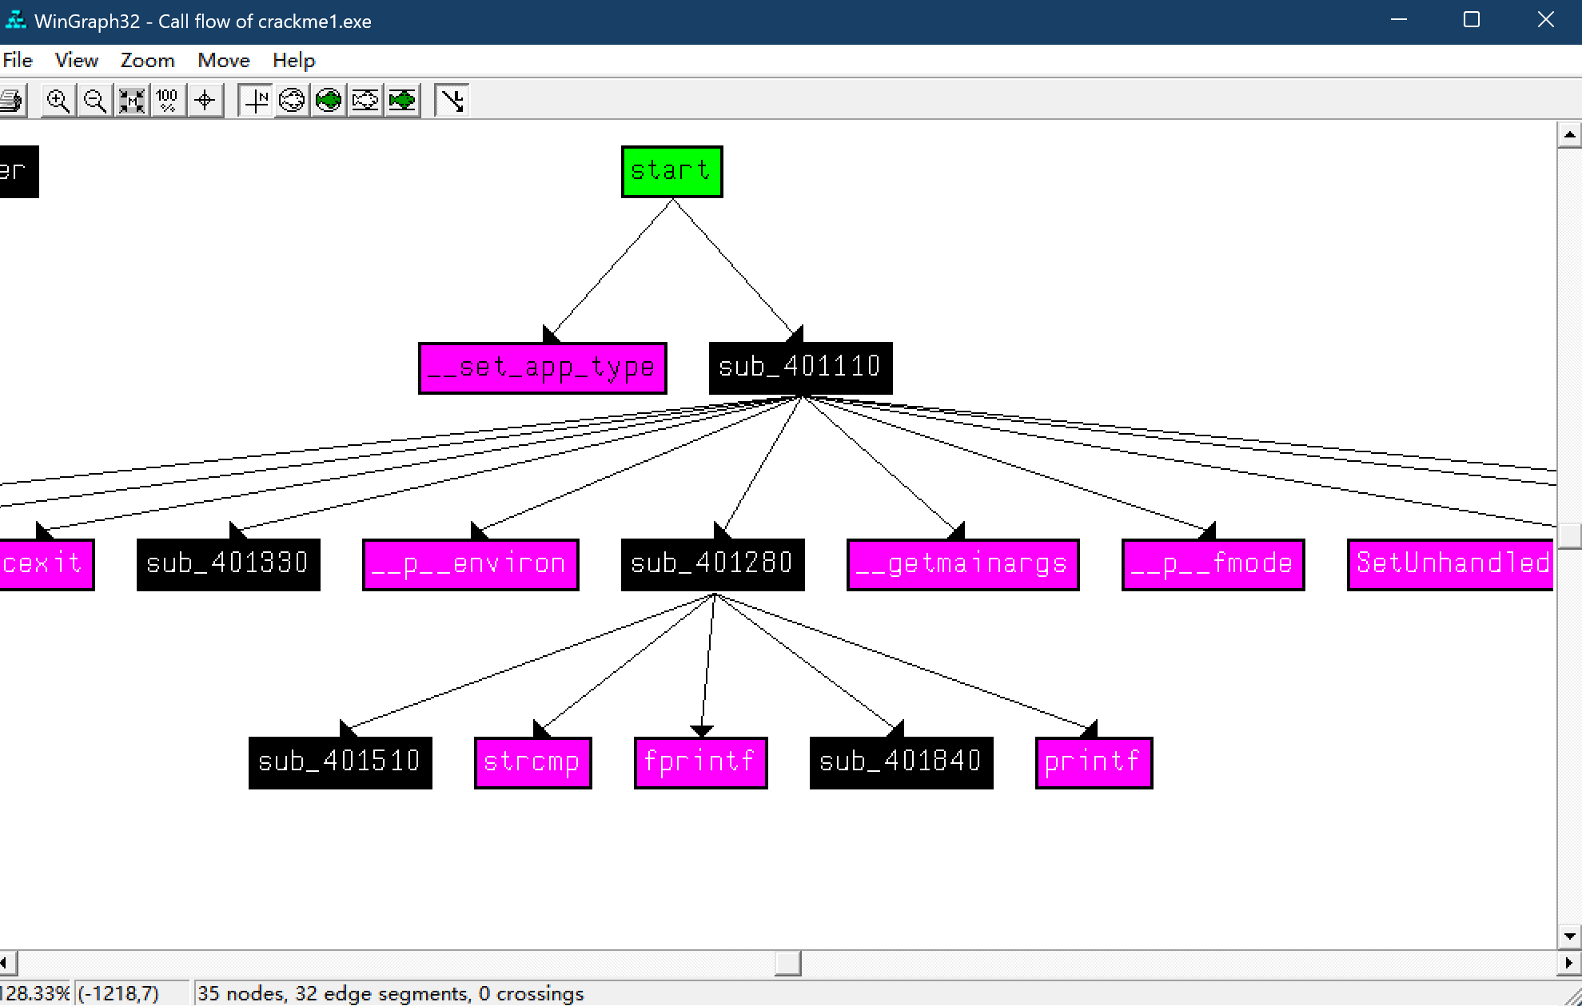Viewport: 1582px width, 1006px height.
Task: Open the Zoom menu
Action: click(x=147, y=61)
